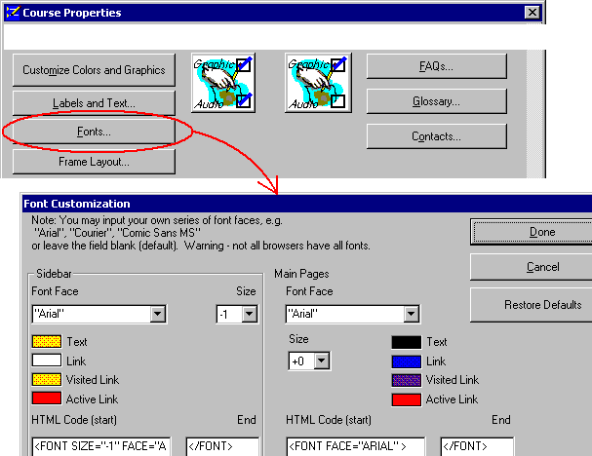Click the Main Pages HTML End field
Viewport: 592px width, 456px height.
(x=477, y=446)
